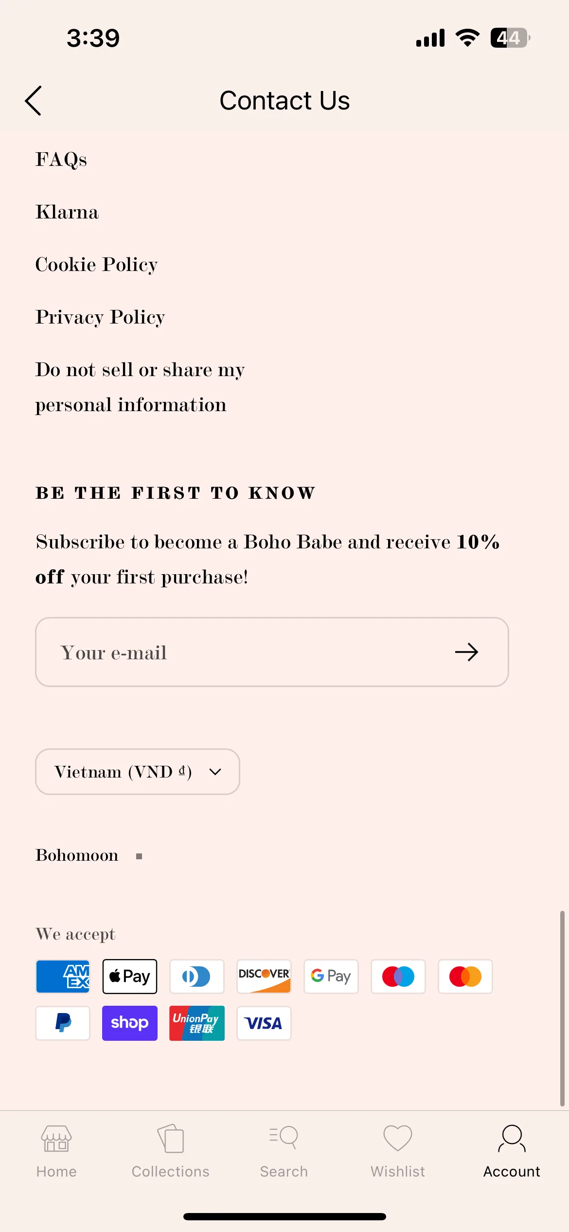
Task: Submit email with the arrow icon
Action: [x=466, y=652]
